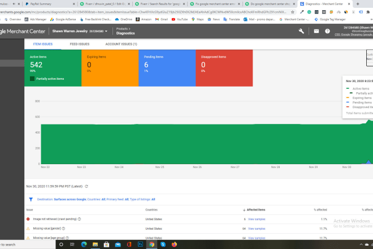
Task: Select the green Active items card
Action: click(53, 68)
